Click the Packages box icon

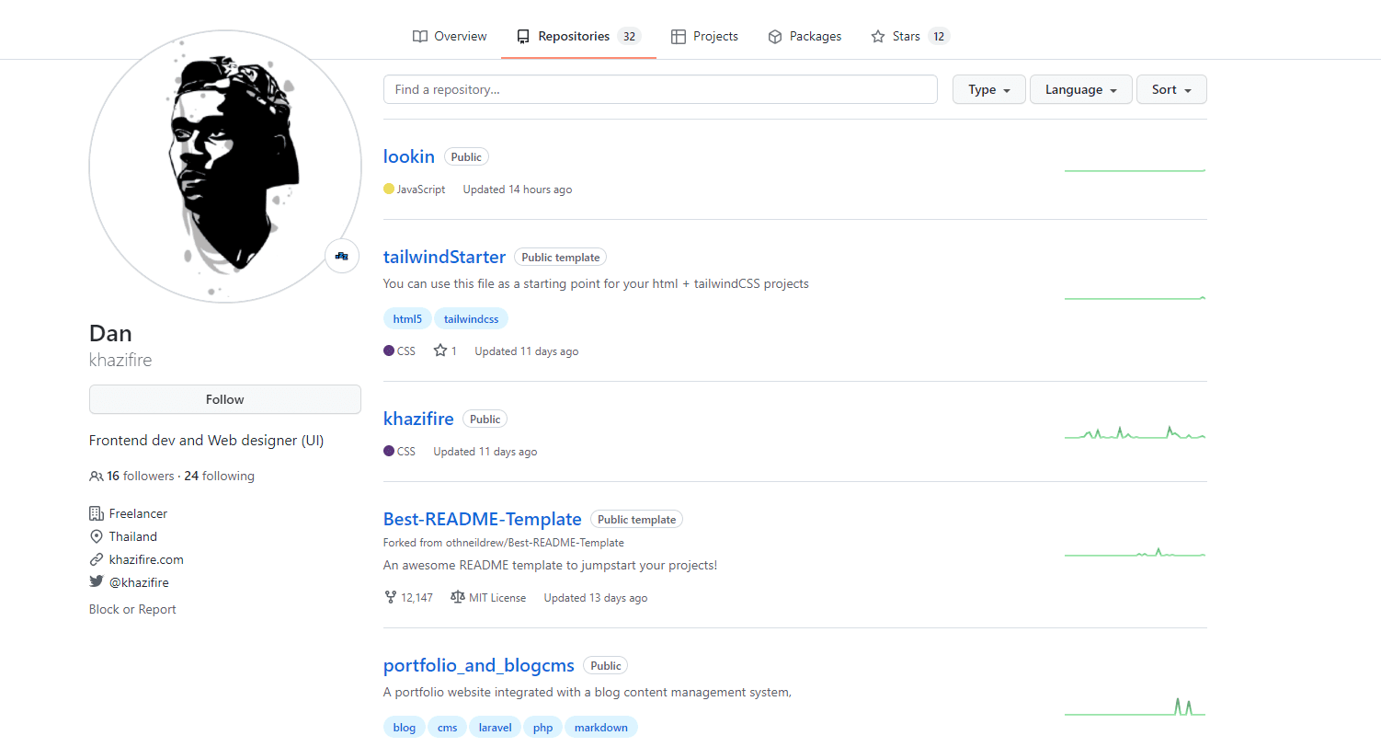pyautogui.click(x=774, y=36)
